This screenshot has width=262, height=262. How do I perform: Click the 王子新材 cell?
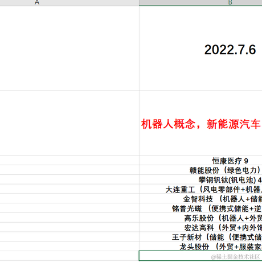click(x=200, y=237)
